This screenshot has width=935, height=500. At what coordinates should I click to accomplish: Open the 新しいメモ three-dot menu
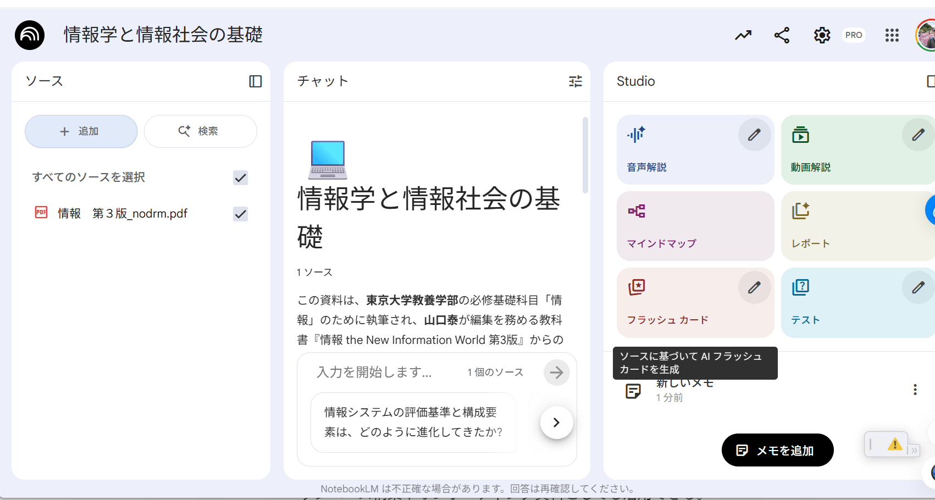[x=915, y=390]
